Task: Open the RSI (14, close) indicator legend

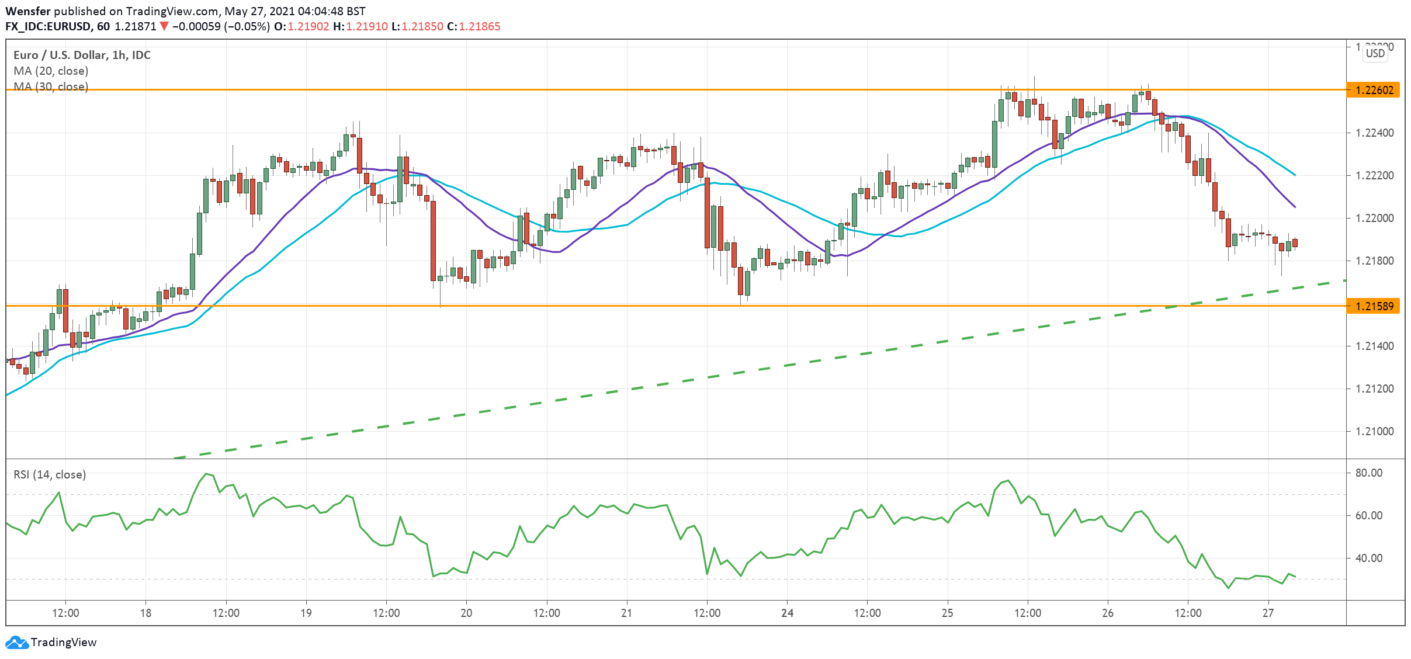Action: (x=50, y=474)
